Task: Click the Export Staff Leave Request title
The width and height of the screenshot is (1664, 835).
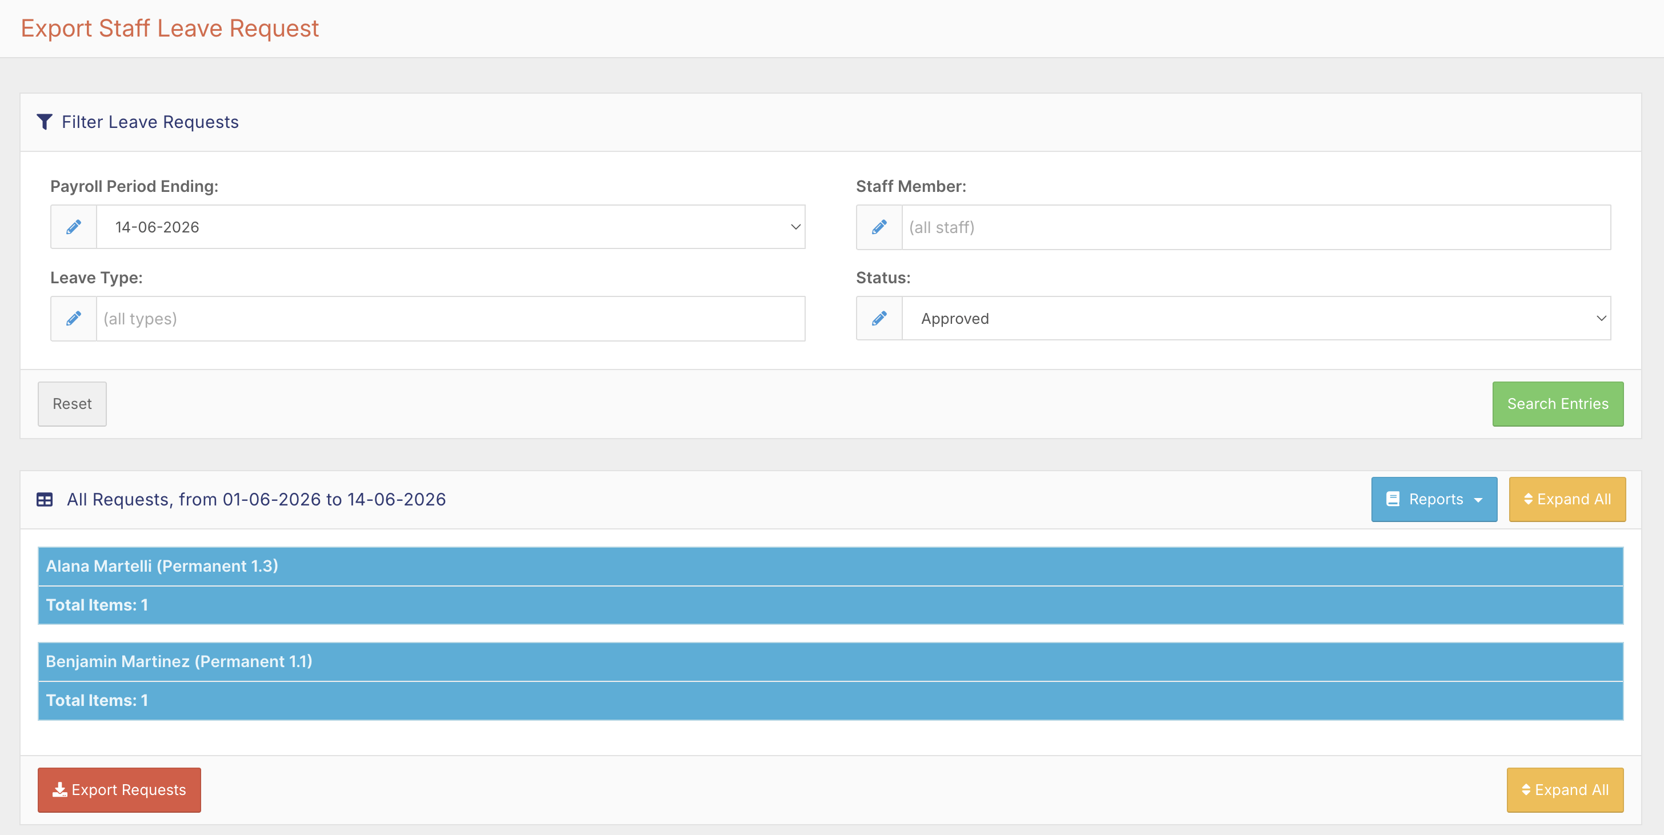Action: pyautogui.click(x=170, y=29)
